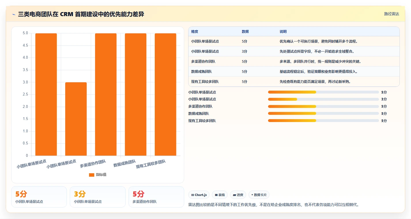Viewport: 411px width, 219px height.
Task: Select the 数据卡片 chip
Action: (259, 195)
